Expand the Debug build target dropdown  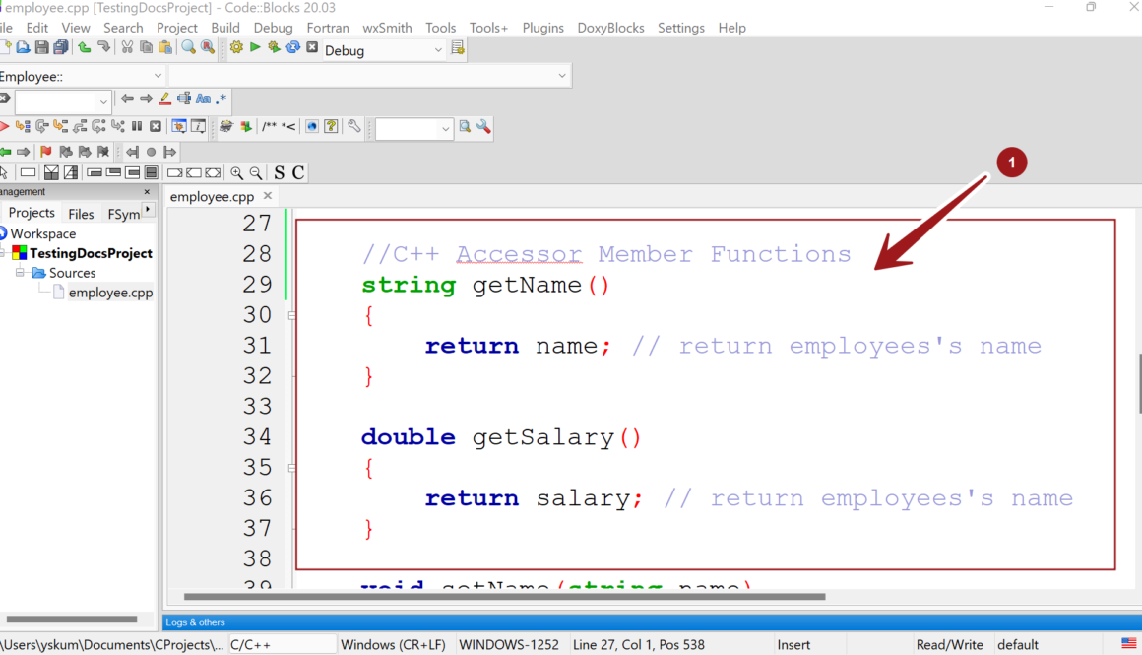(x=437, y=50)
